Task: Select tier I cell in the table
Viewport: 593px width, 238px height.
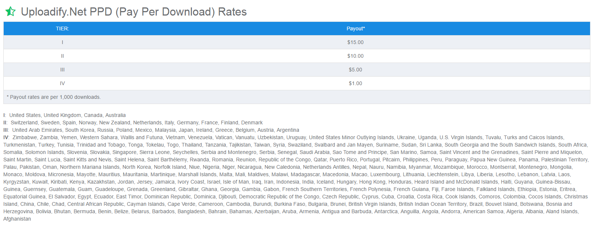Action: coord(62,42)
